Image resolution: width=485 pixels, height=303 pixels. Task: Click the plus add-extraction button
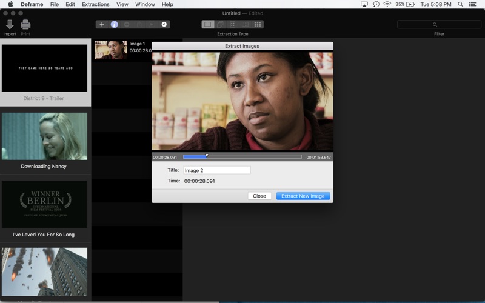pos(102,24)
